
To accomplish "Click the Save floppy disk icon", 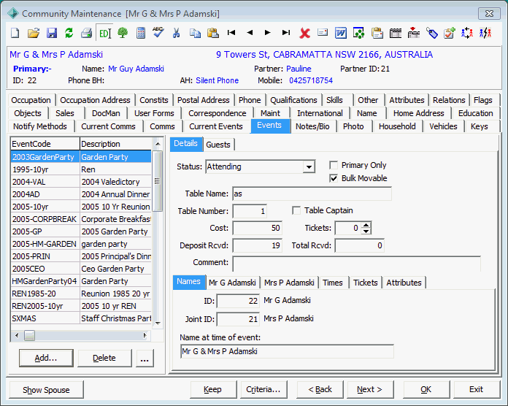I will (x=52, y=33).
